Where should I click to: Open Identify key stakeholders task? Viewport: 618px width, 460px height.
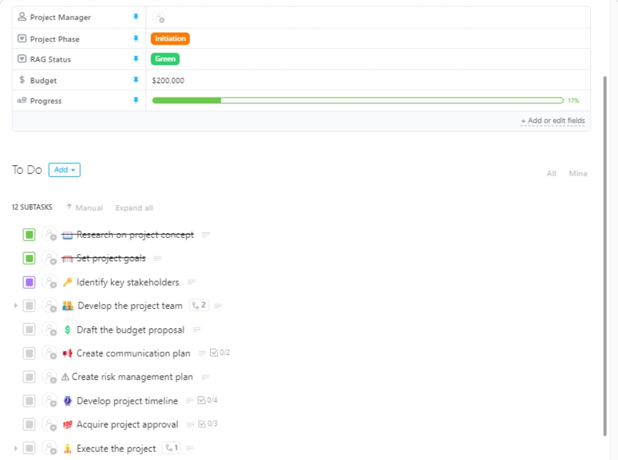(x=128, y=282)
